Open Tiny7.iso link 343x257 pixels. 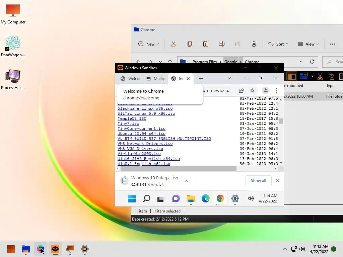(128, 123)
